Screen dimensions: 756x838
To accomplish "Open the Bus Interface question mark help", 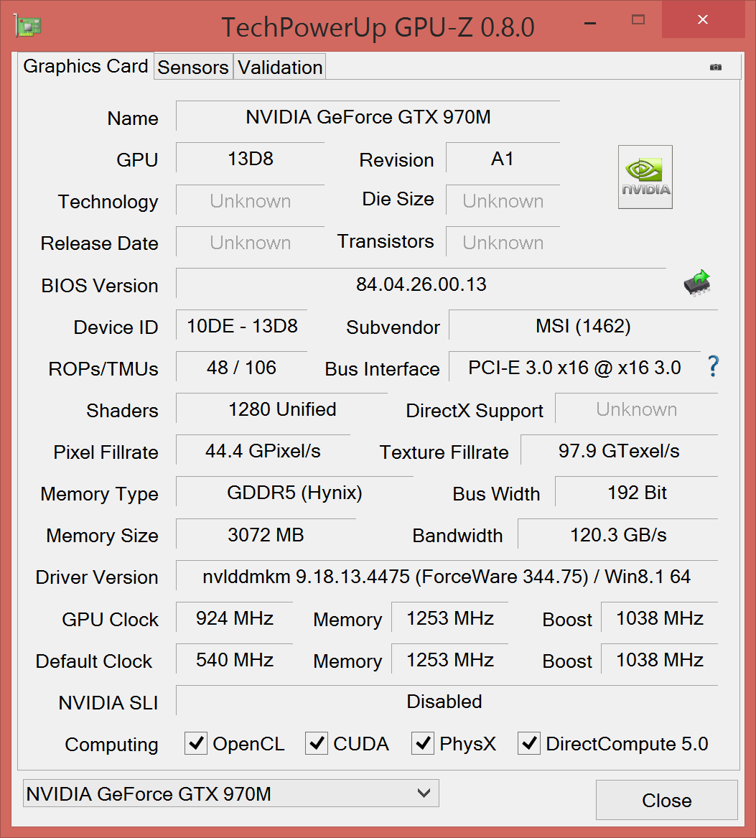I will coord(713,366).
